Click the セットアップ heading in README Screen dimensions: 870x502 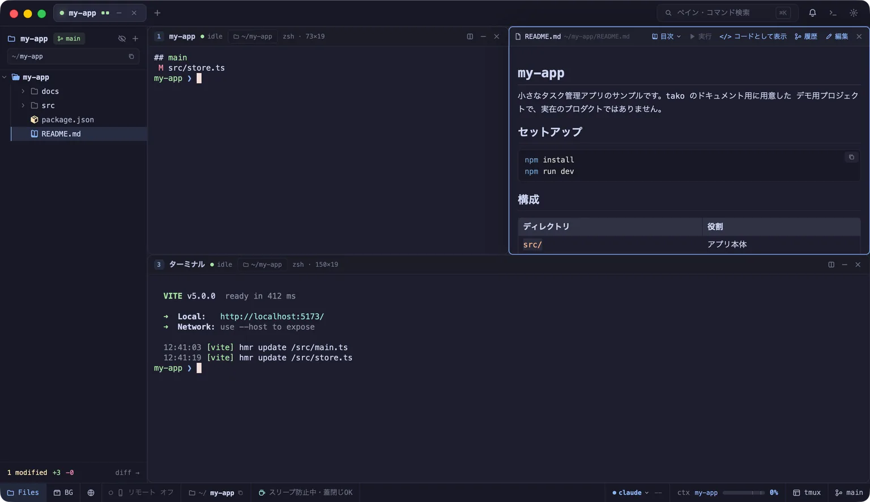pos(550,131)
